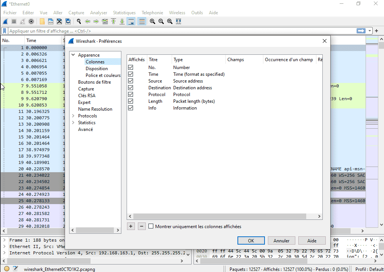
Task: Zoom in on main window text
Action: point(152,21)
